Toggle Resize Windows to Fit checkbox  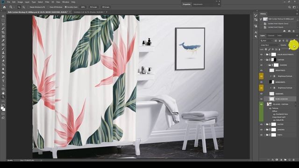click(28, 7)
